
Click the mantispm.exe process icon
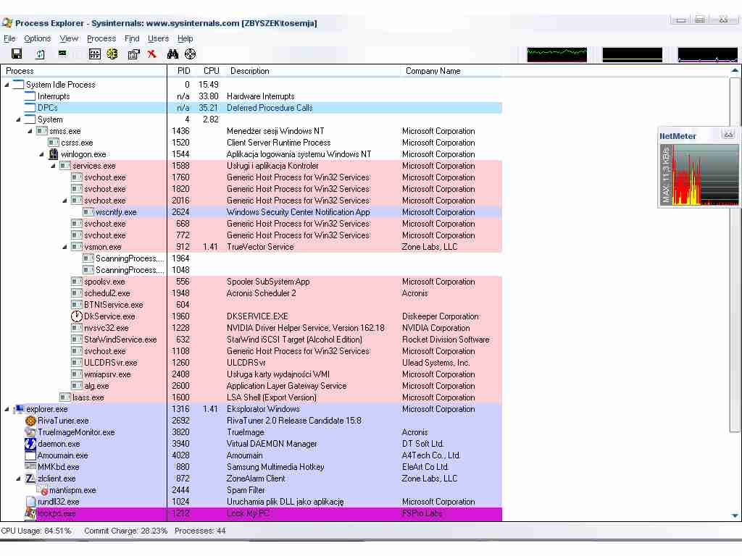point(43,490)
